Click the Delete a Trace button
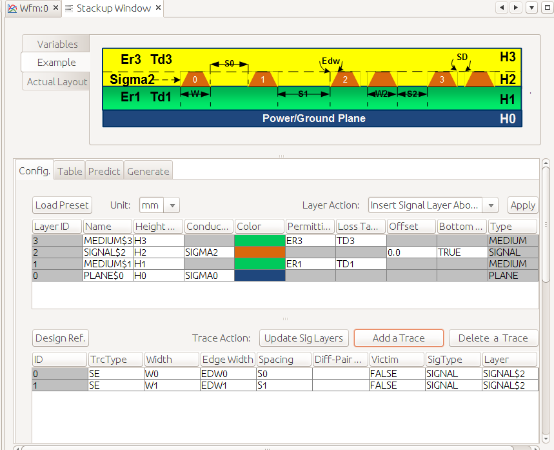554x450 pixels. tap(493, 338)
